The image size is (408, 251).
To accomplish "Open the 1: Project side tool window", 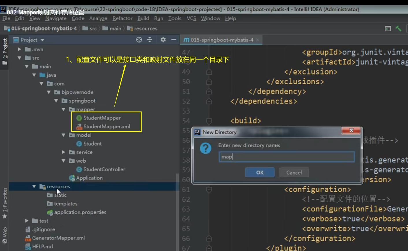I will [x=5, y=52].
